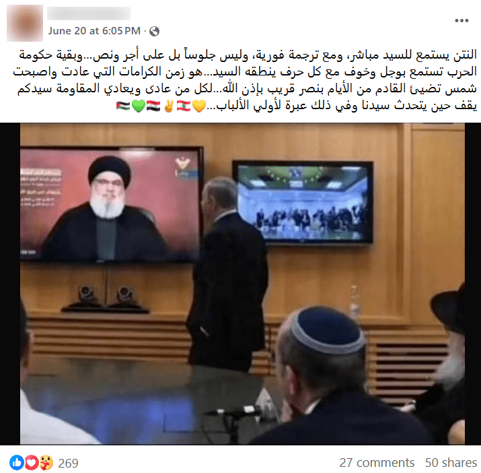481x473 pixels.
Task: Click the Palestinian flag emoji
Action: tap(123, 106)
